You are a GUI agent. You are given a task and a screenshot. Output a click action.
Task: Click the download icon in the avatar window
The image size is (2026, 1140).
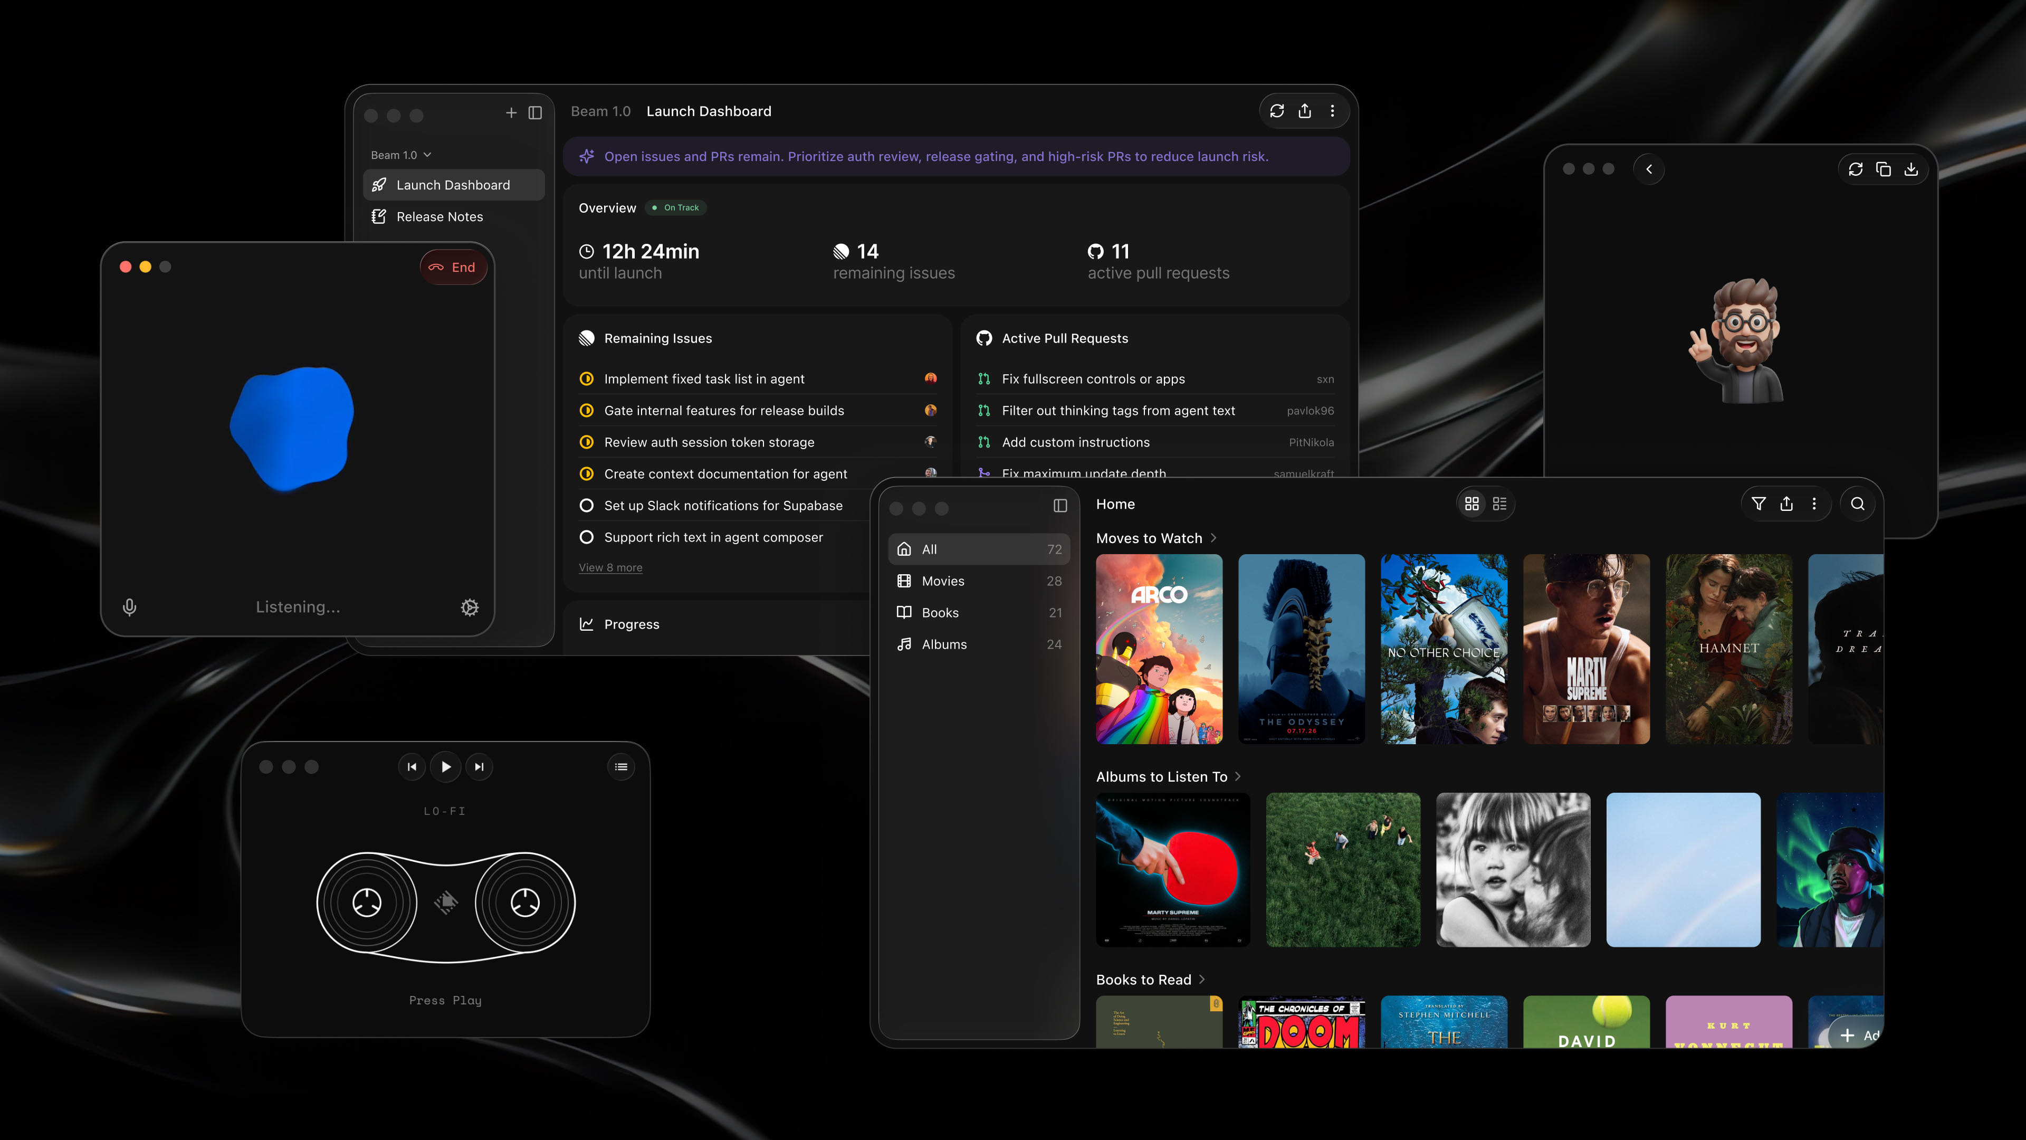click(1911, 169)
